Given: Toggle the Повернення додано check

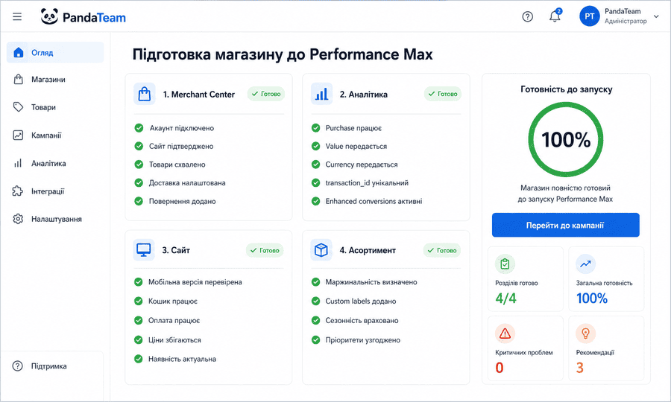Looking at the screenshot, I should pos(139,201).
